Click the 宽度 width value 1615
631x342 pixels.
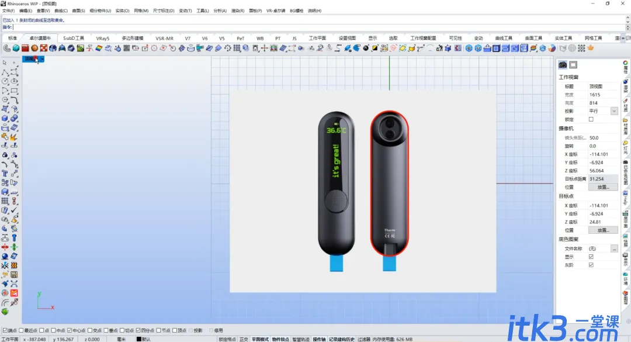coord(595,95)
